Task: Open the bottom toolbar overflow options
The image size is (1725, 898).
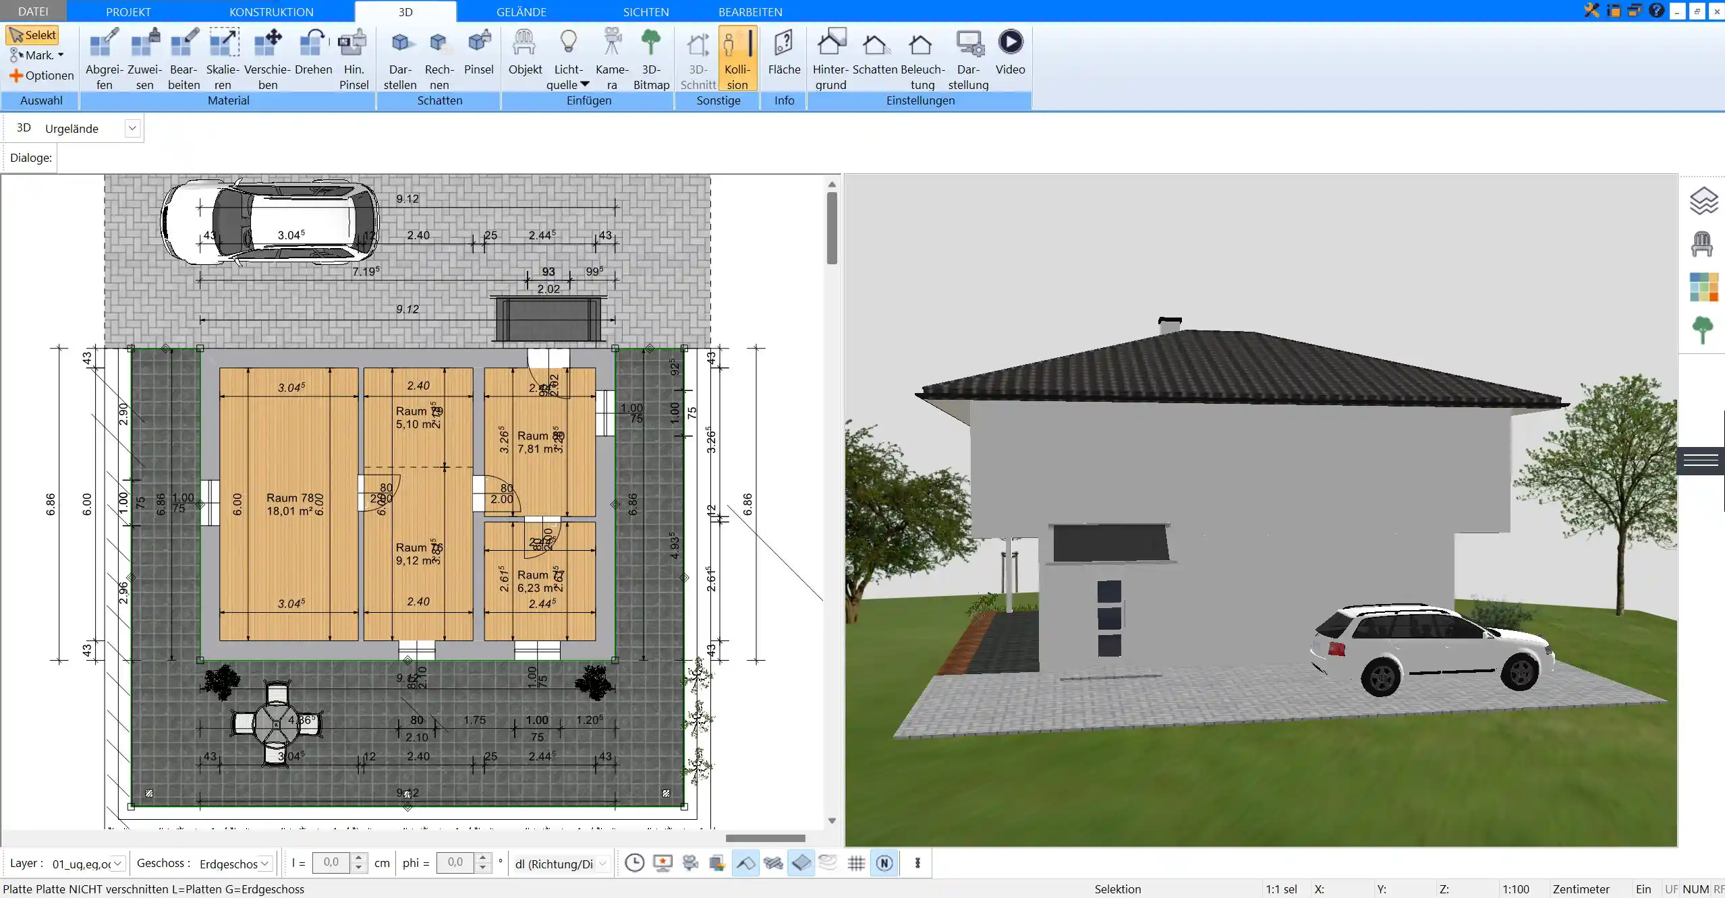Action: [x=917, y=863]
